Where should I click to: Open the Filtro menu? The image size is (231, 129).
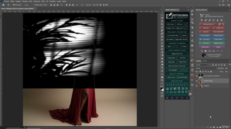coord(43,1)
